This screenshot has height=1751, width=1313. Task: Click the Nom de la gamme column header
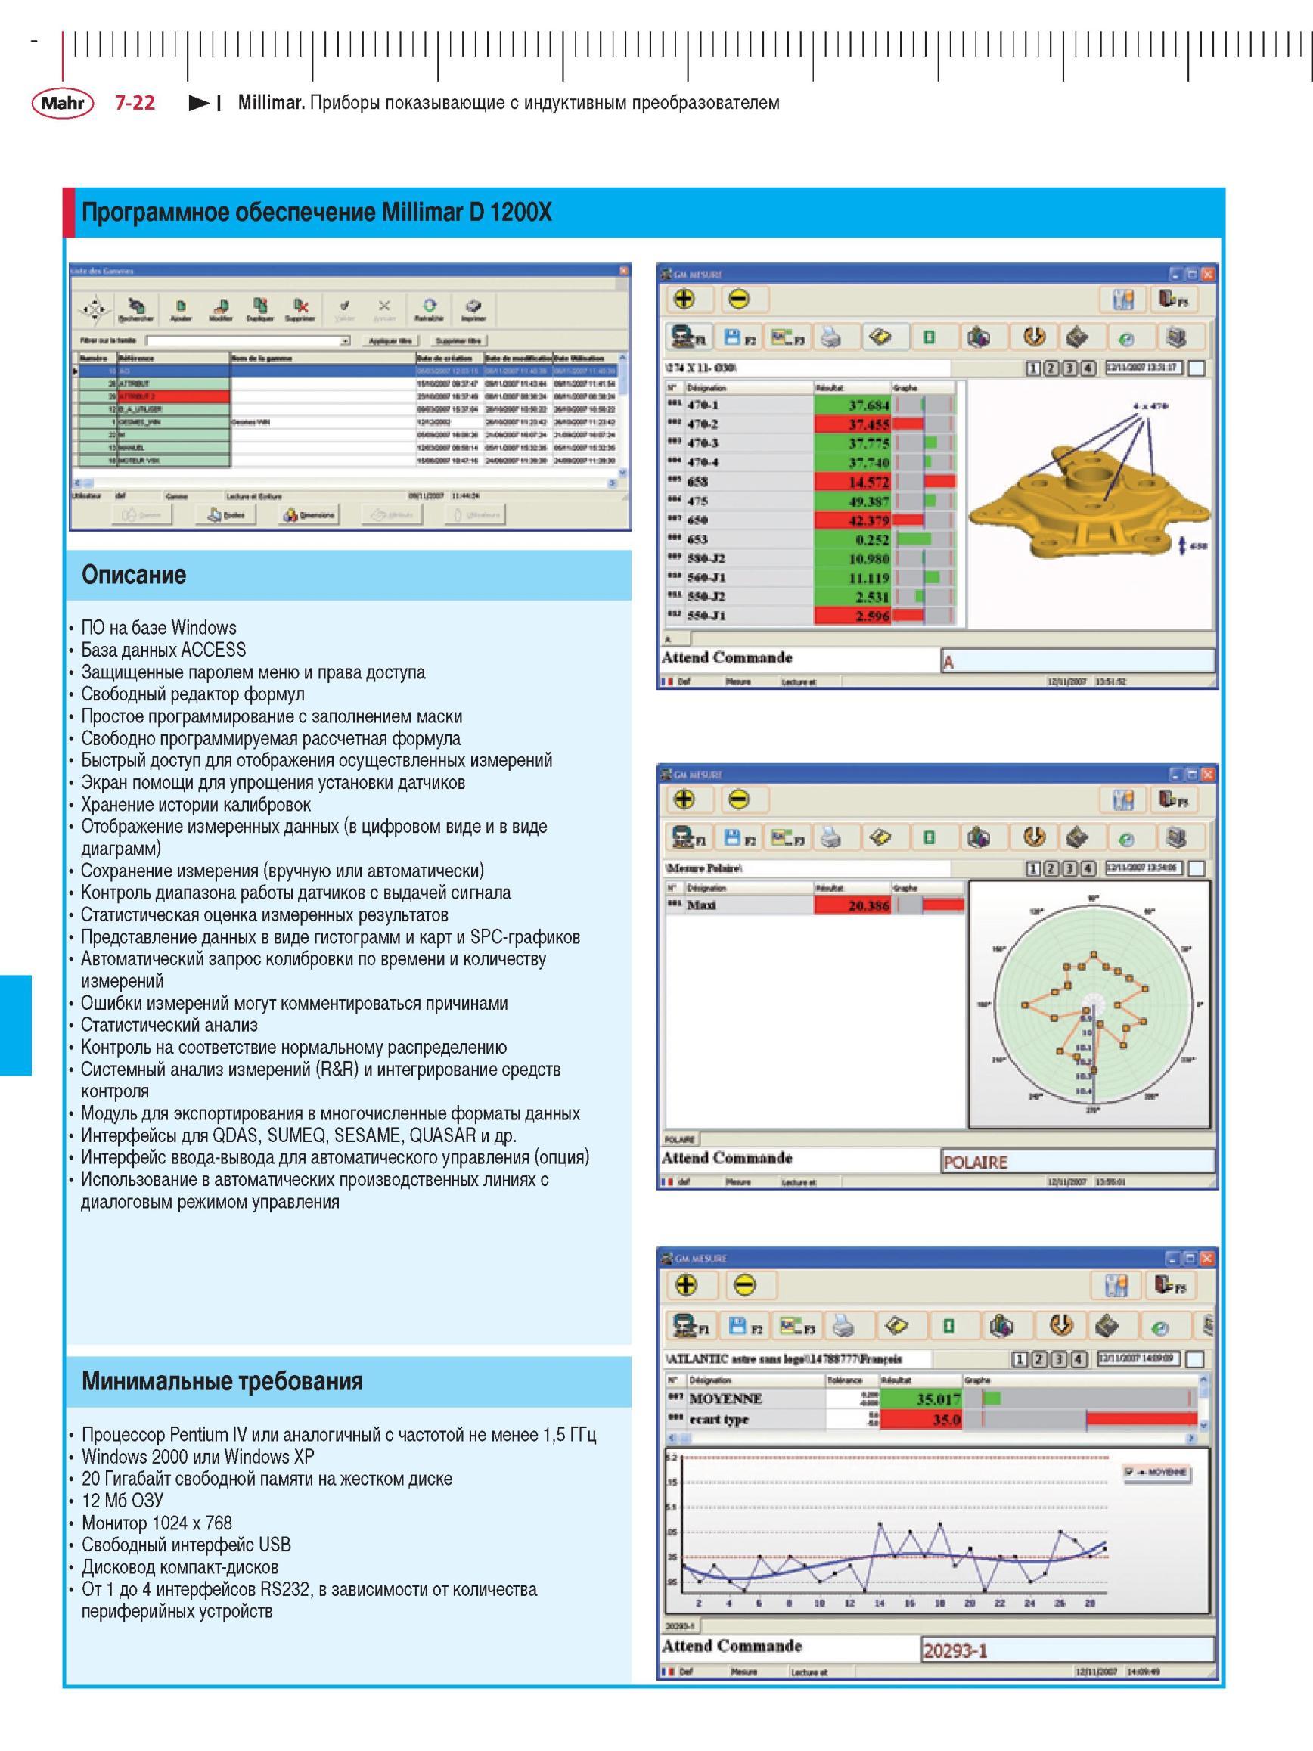point(323,359)
